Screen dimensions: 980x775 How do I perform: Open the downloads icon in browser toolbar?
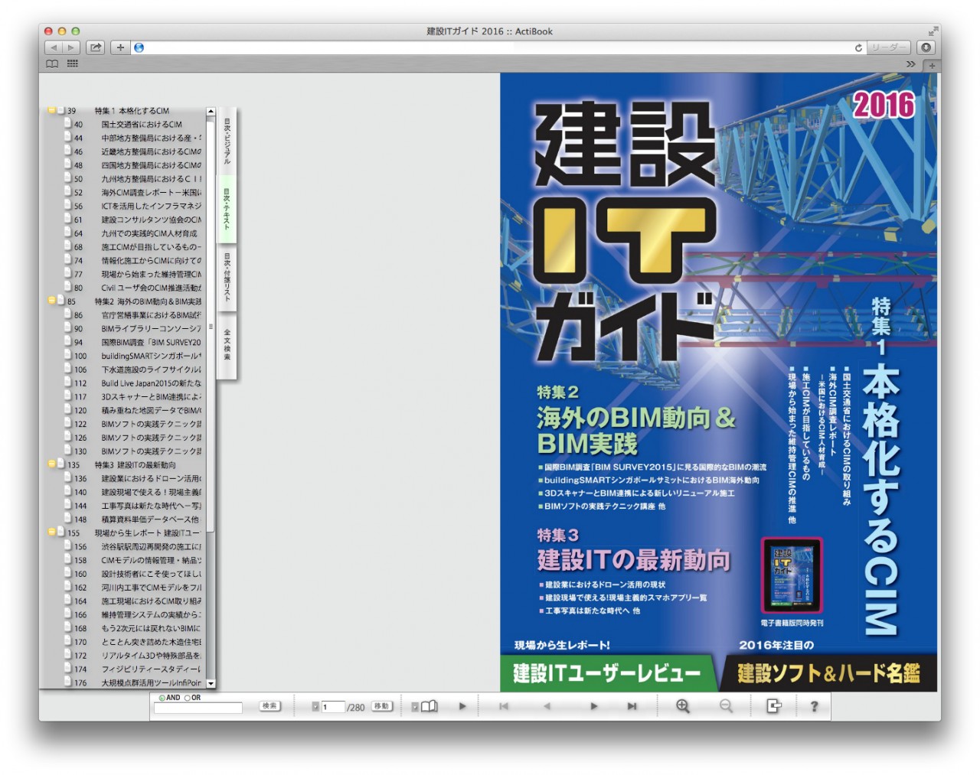(x=926, y=47)
